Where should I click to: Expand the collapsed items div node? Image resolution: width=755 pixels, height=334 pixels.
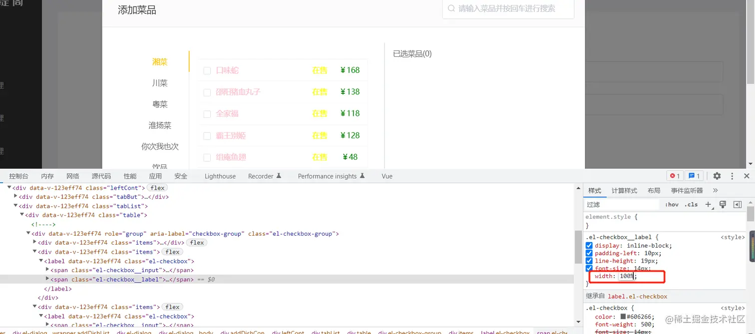click(34, 243)
